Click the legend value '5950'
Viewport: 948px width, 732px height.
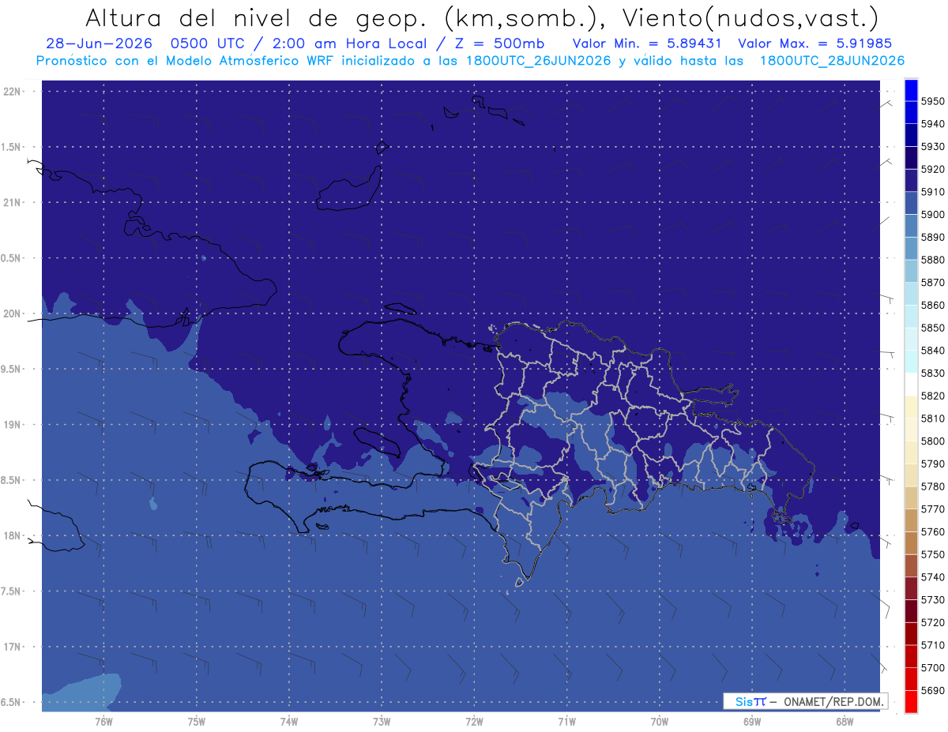(933, 101)
